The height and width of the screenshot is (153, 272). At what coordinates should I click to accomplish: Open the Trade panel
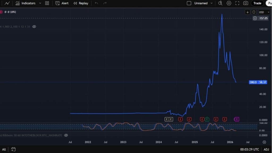(x=257, y=3)
